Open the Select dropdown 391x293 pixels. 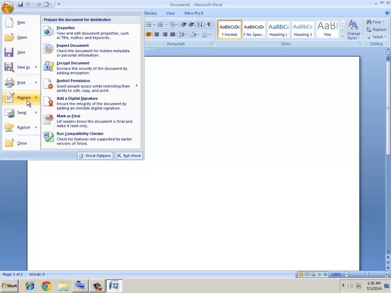coord(376,37)
